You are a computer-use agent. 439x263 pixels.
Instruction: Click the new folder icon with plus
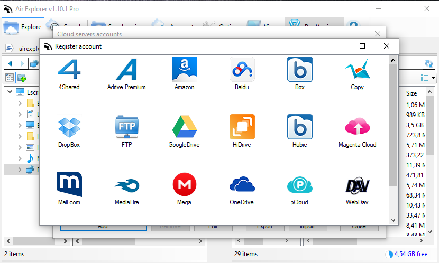tap(22, 78)
